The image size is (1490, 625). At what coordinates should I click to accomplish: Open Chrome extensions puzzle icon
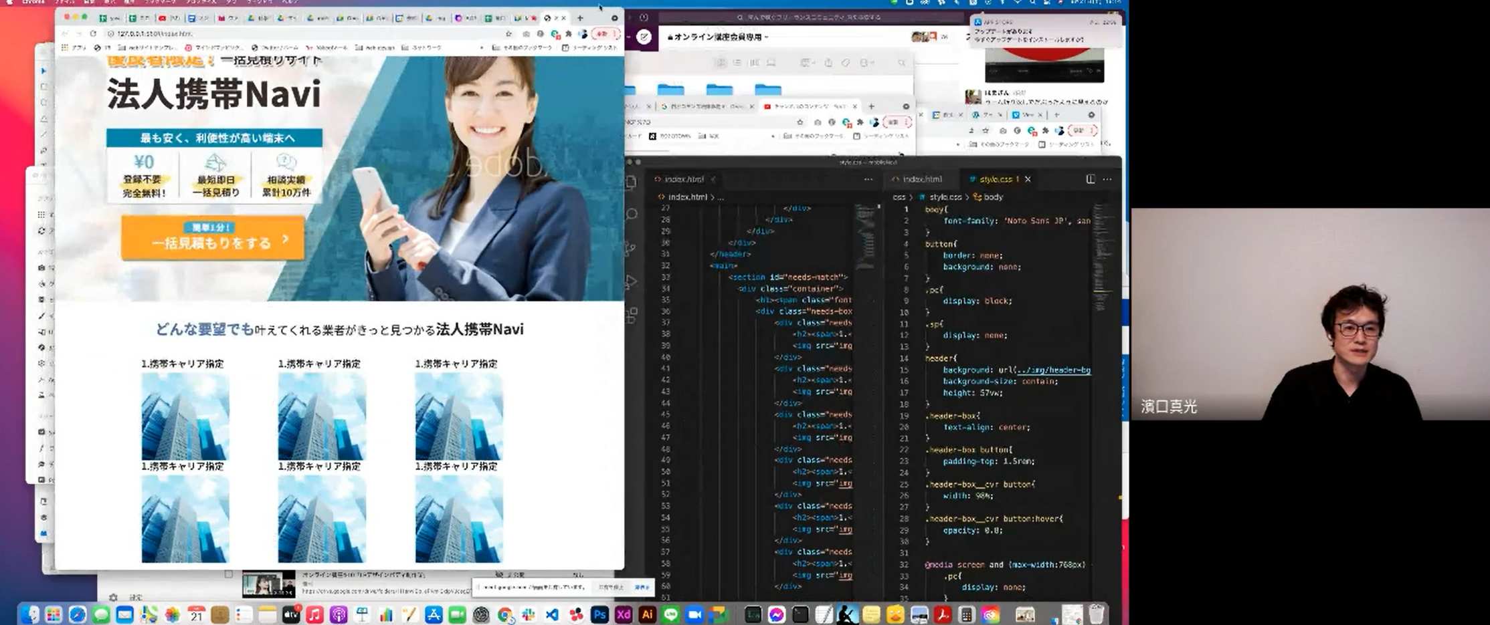click(x=568, y=33)
